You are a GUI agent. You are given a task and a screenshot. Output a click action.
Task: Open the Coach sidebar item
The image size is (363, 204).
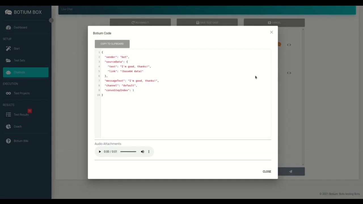coord(26,126)
